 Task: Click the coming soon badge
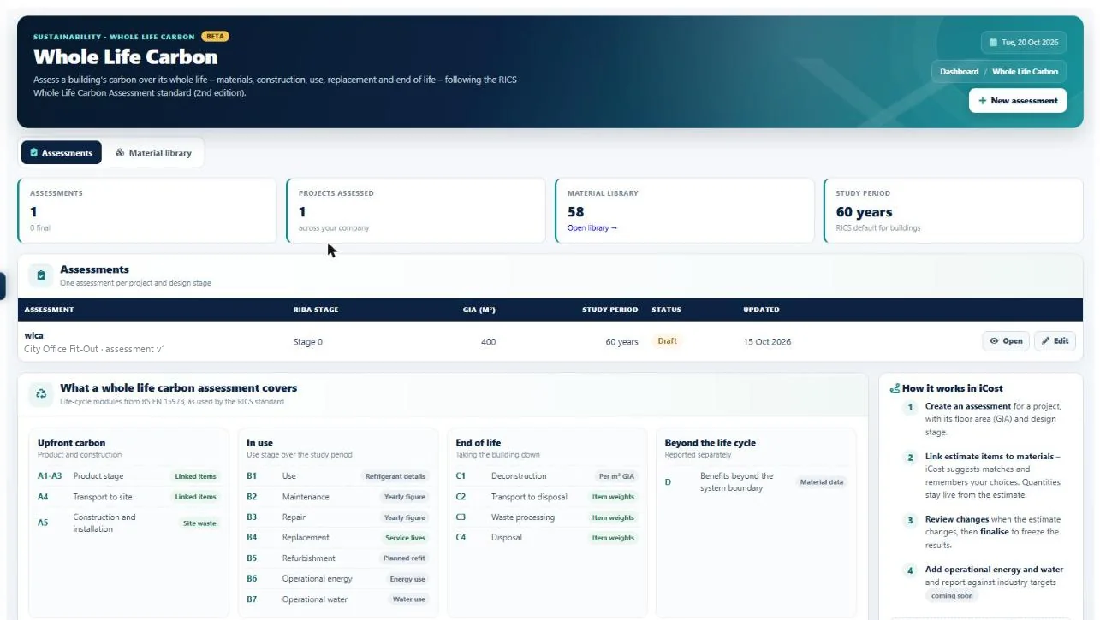[950, 596]
